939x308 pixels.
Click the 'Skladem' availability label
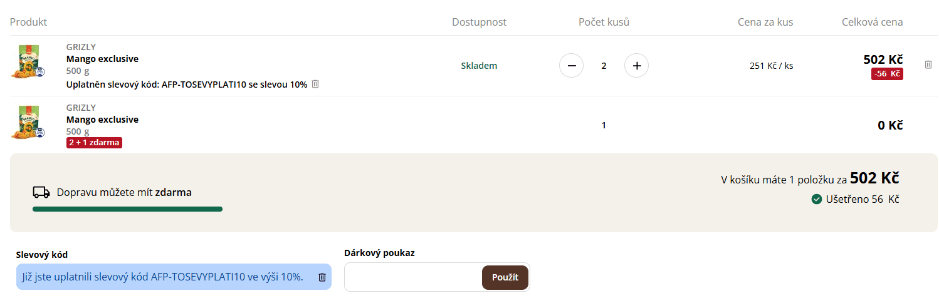point(479,66)
